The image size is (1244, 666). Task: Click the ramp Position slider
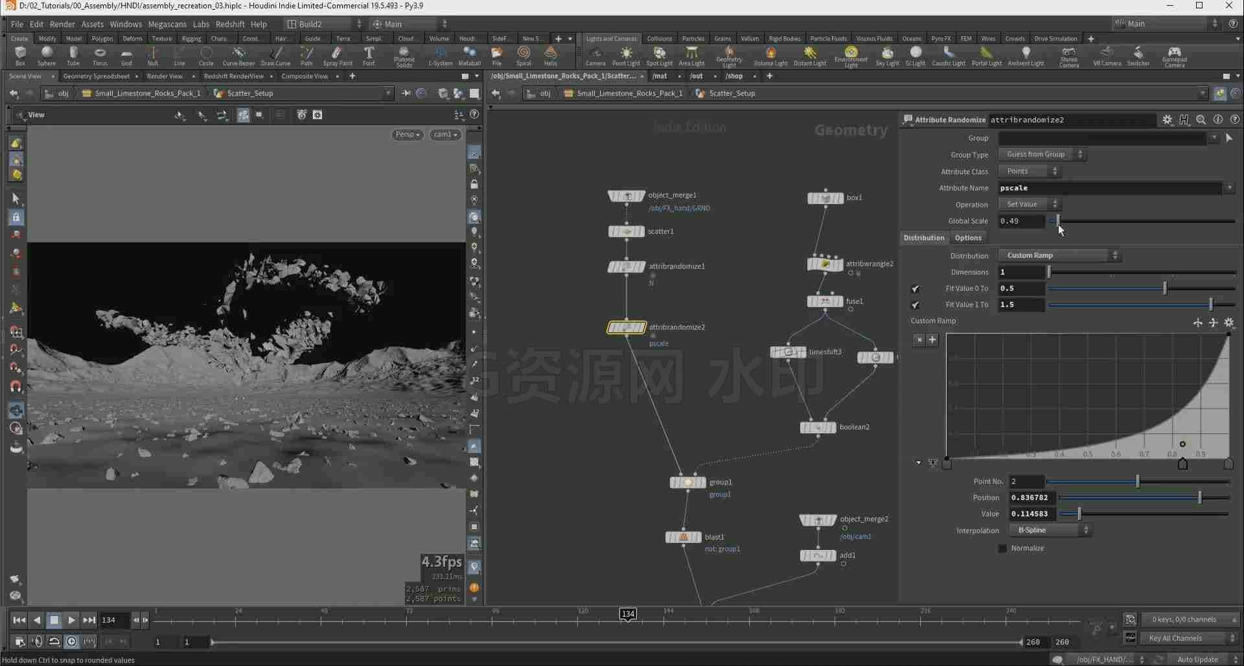pyautogui.click(x=1144, y=498)
